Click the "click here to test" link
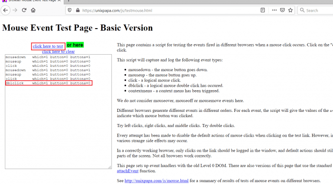This screenshot has height=186, width=333. click(48, 46)
